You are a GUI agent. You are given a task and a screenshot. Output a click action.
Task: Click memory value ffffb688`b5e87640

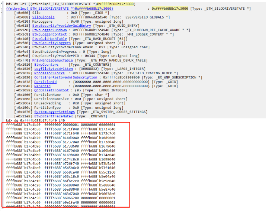98,189
